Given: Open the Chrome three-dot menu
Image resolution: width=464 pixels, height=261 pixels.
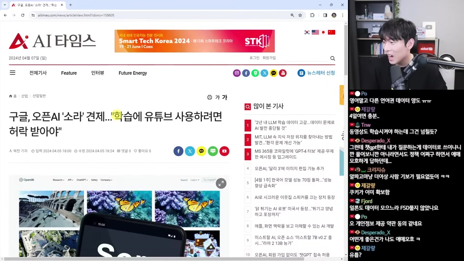Looking at the screenshot, I should click(342, 15).
